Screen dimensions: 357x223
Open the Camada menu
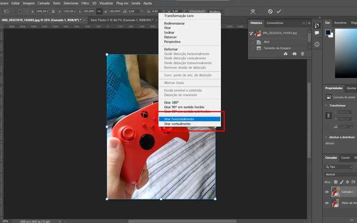[43, 3]
